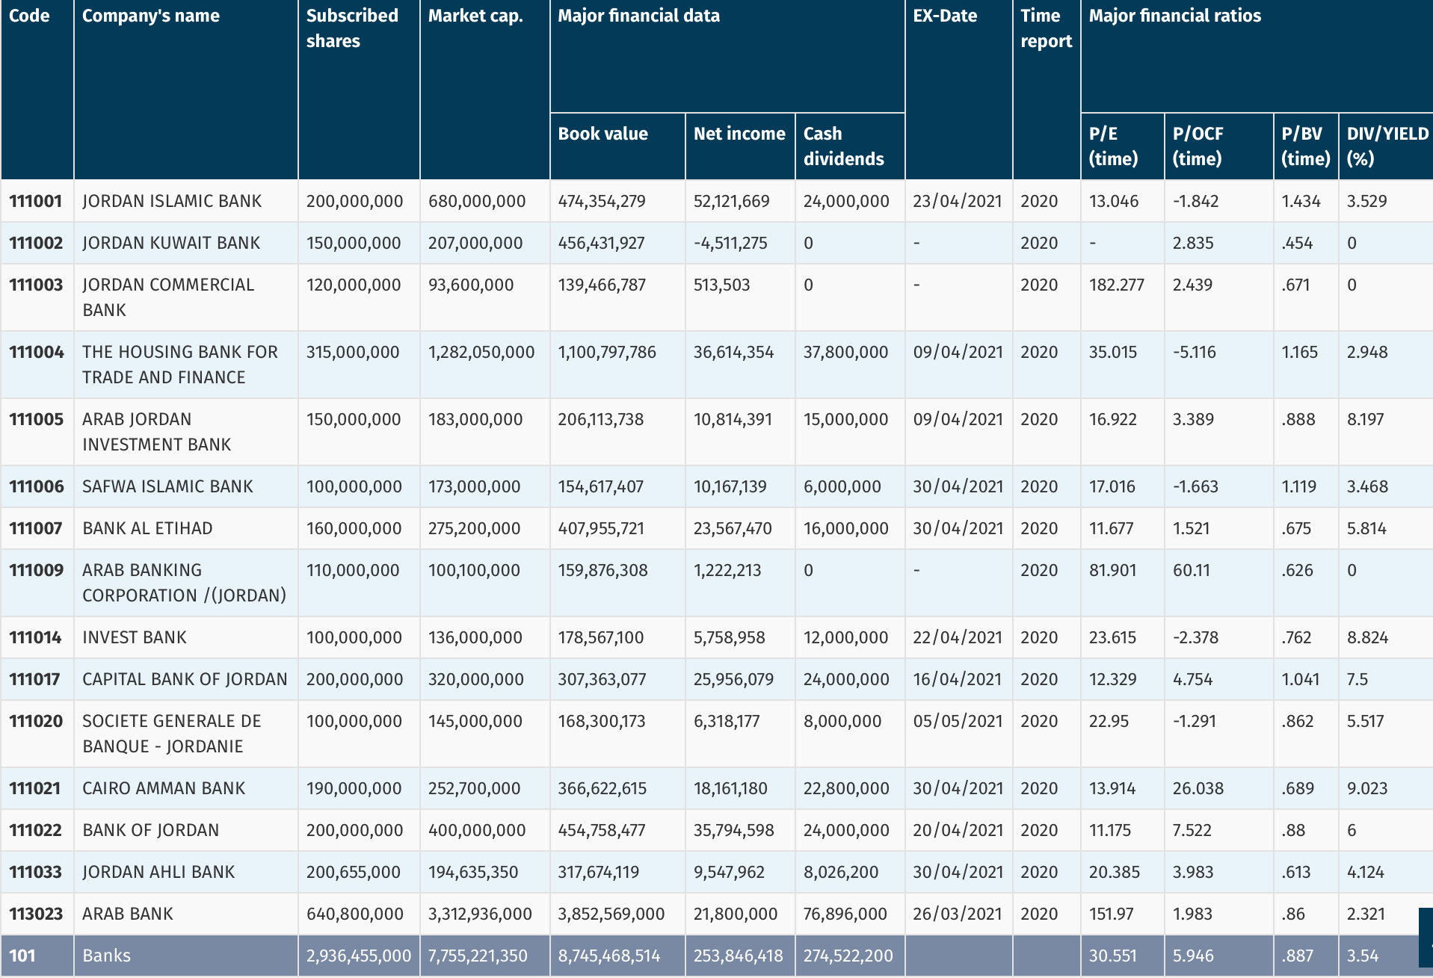Click the Banks sector total row label
This screenshot has width=1433, height=978.
[x=106, y=956]
